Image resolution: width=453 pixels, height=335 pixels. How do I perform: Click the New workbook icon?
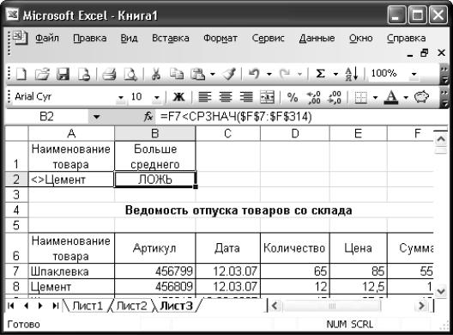(21, 74)
